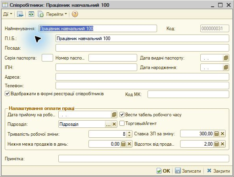Open calculator for Нижня межа продажів
The width and height of the screenshot is (234, 177).
coord(123,144)
